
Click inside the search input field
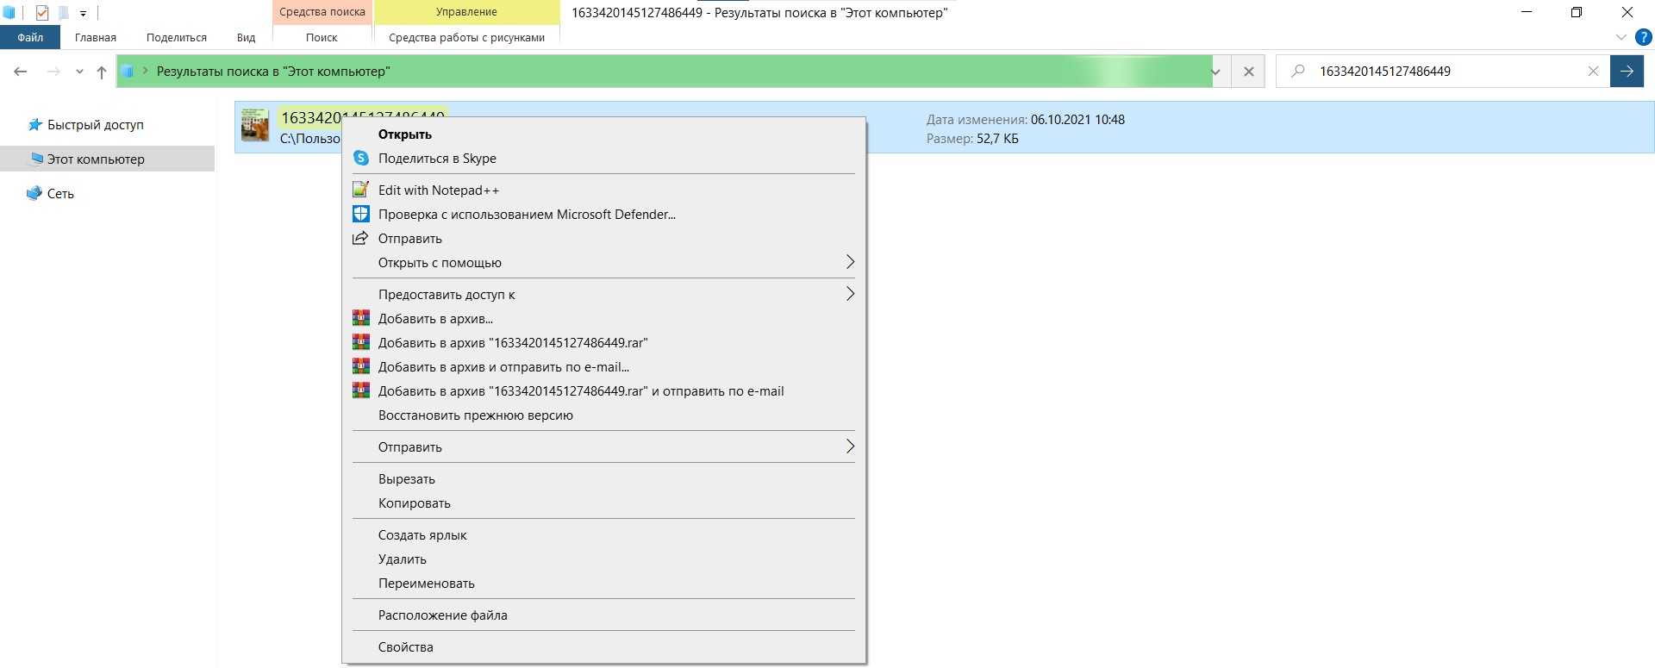[x=1440, y=72]
